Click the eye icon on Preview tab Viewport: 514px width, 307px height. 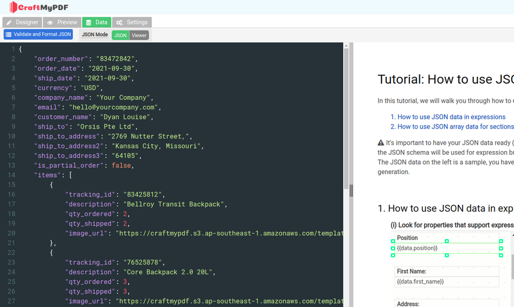pyautogui.click(x=50, y=22)
